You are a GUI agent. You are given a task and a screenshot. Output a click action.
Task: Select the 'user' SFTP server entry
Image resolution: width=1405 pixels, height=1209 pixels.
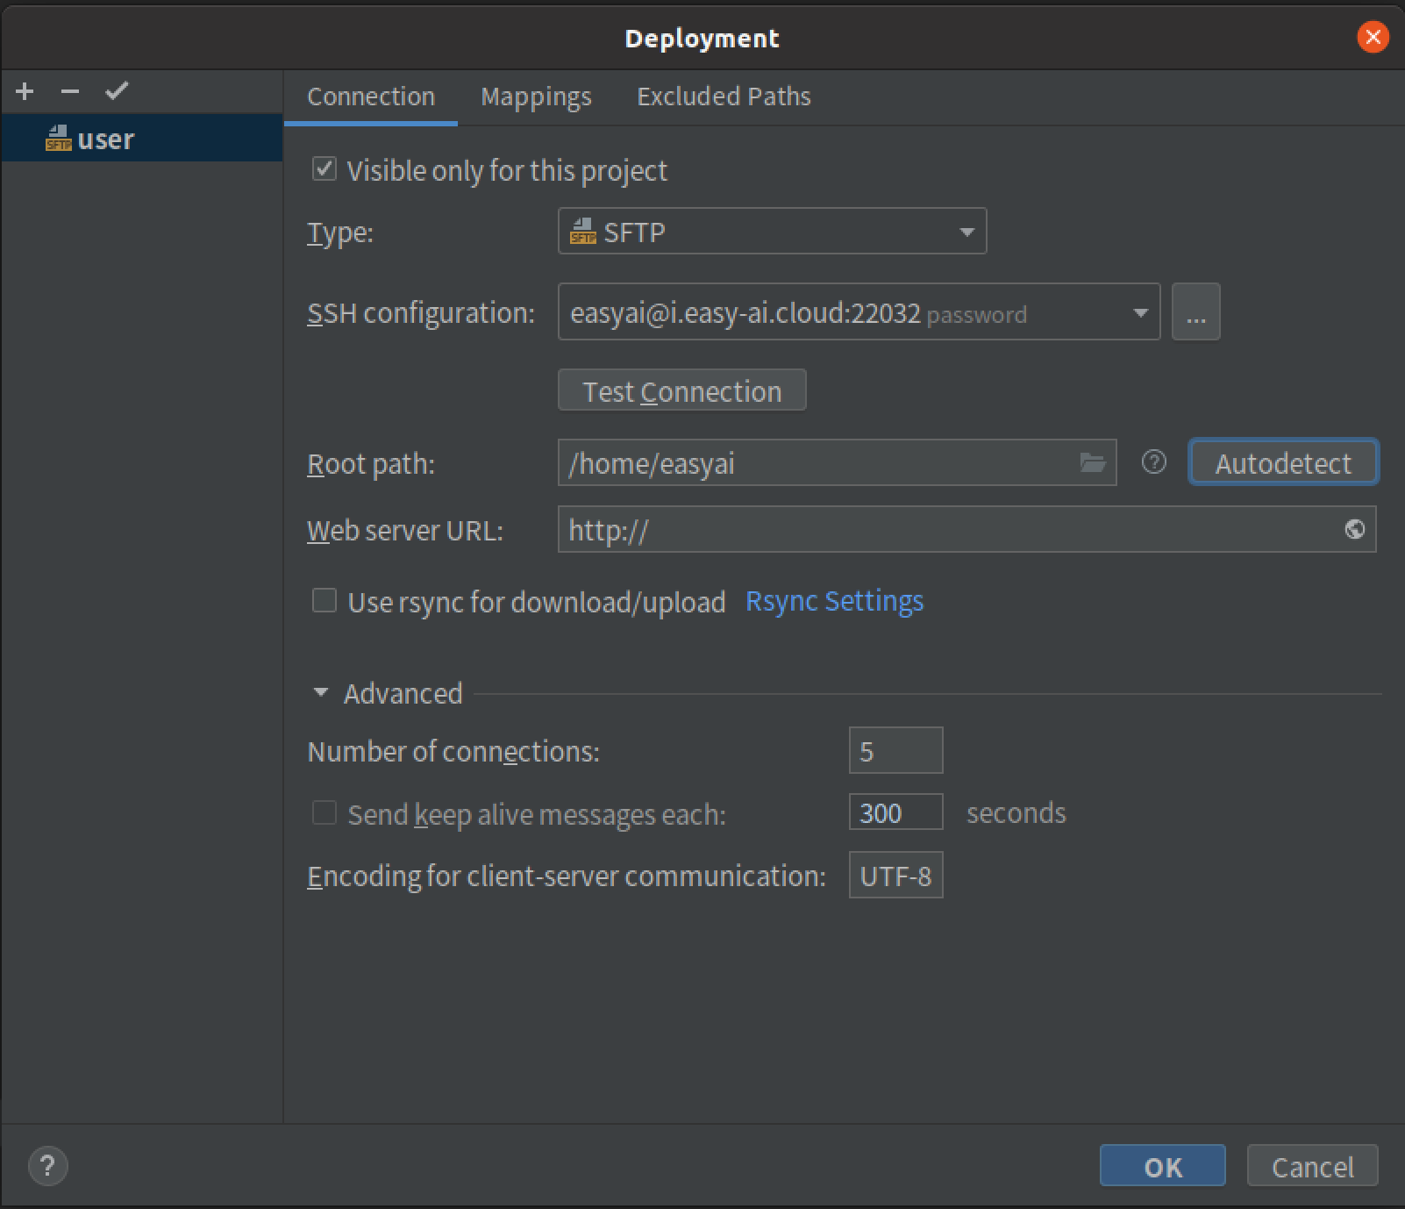tap(142, 139)
